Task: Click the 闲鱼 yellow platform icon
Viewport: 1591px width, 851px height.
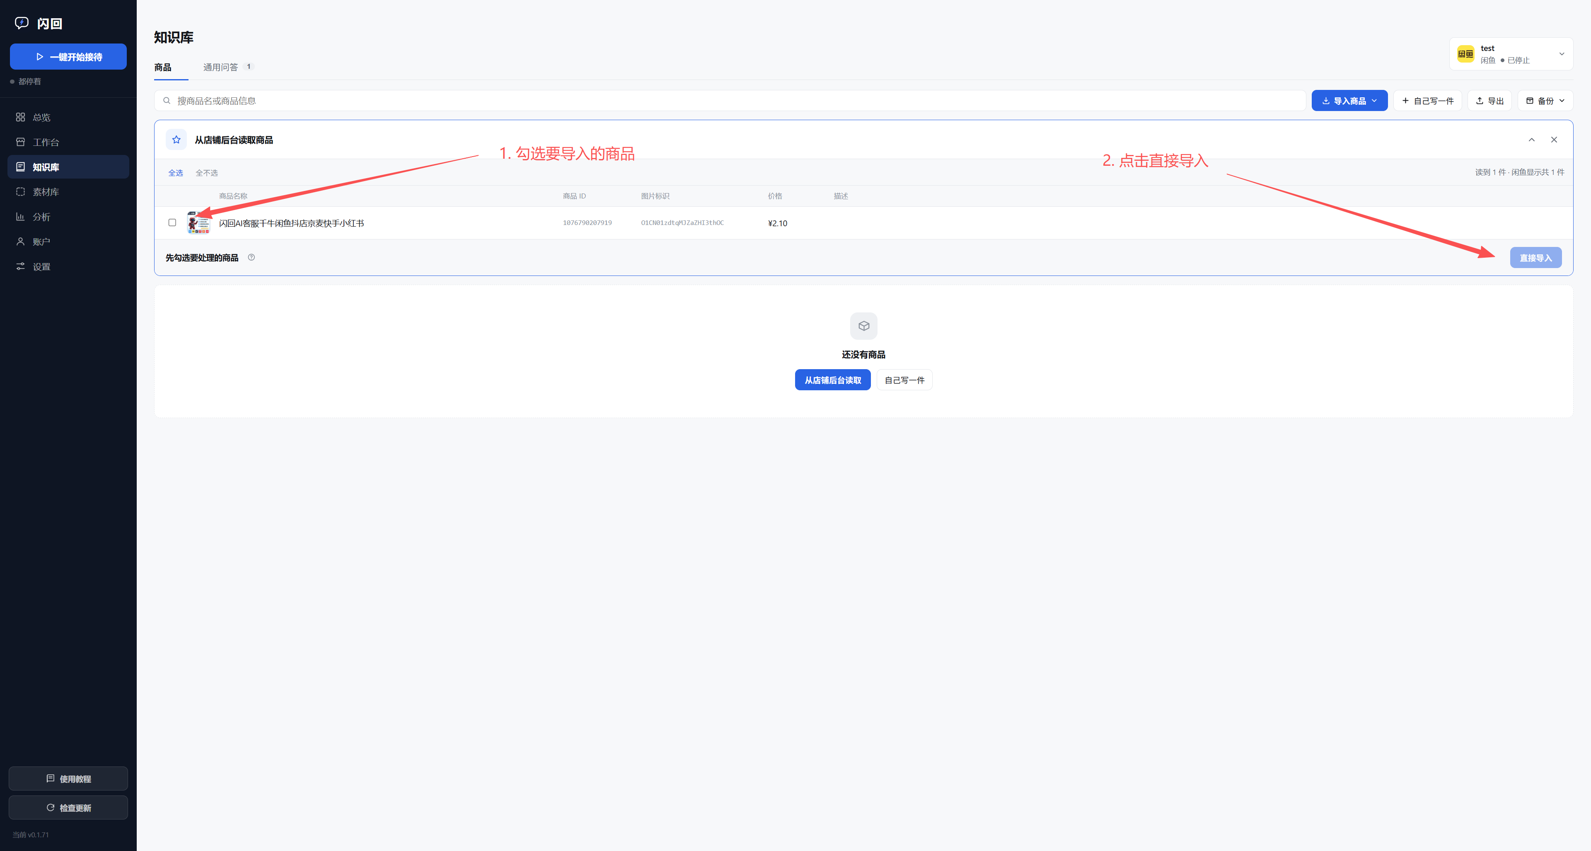Action: (x=1465, y=54)
